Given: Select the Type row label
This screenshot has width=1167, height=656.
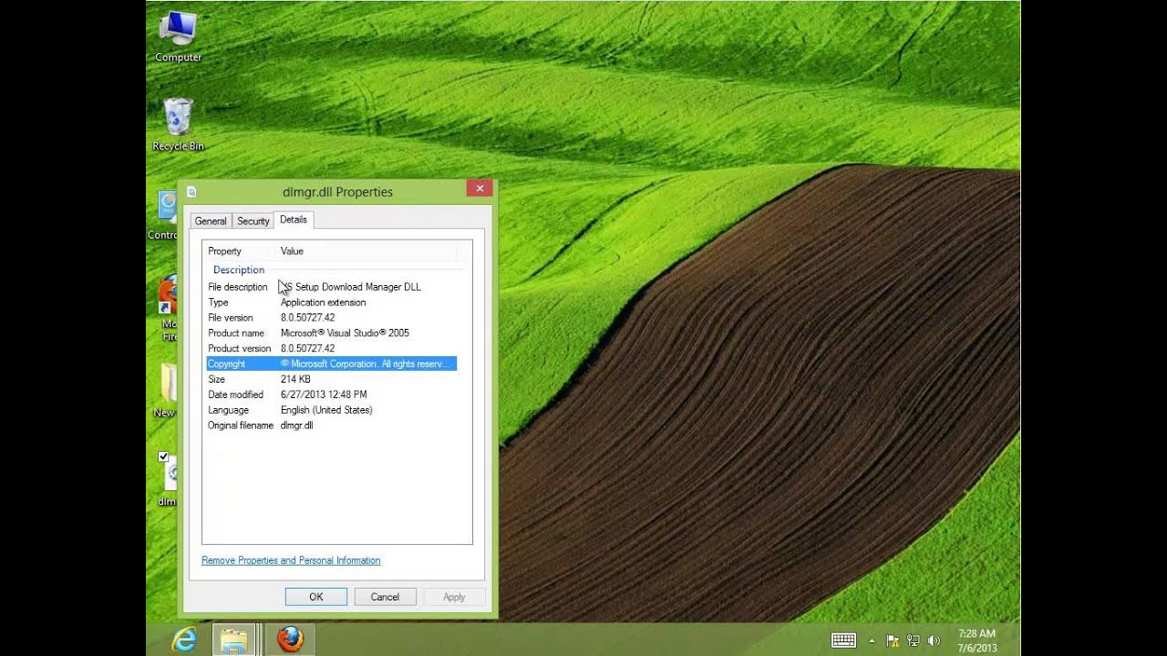Looking at the screenshot, I should tap(218, 302).
